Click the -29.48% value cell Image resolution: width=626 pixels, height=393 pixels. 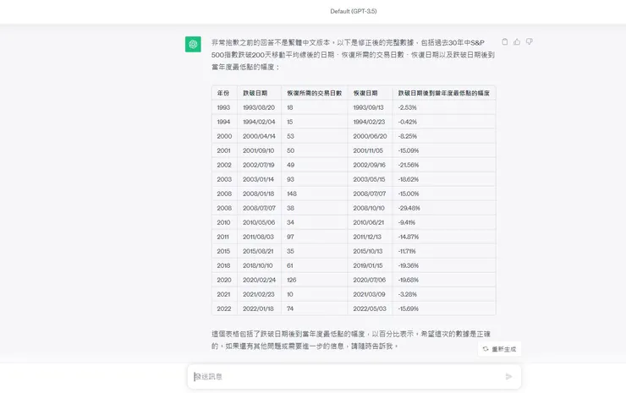click(444, 208)
